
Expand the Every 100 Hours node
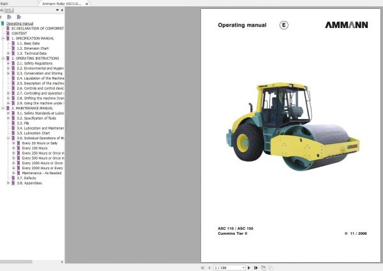pos(13,148)
